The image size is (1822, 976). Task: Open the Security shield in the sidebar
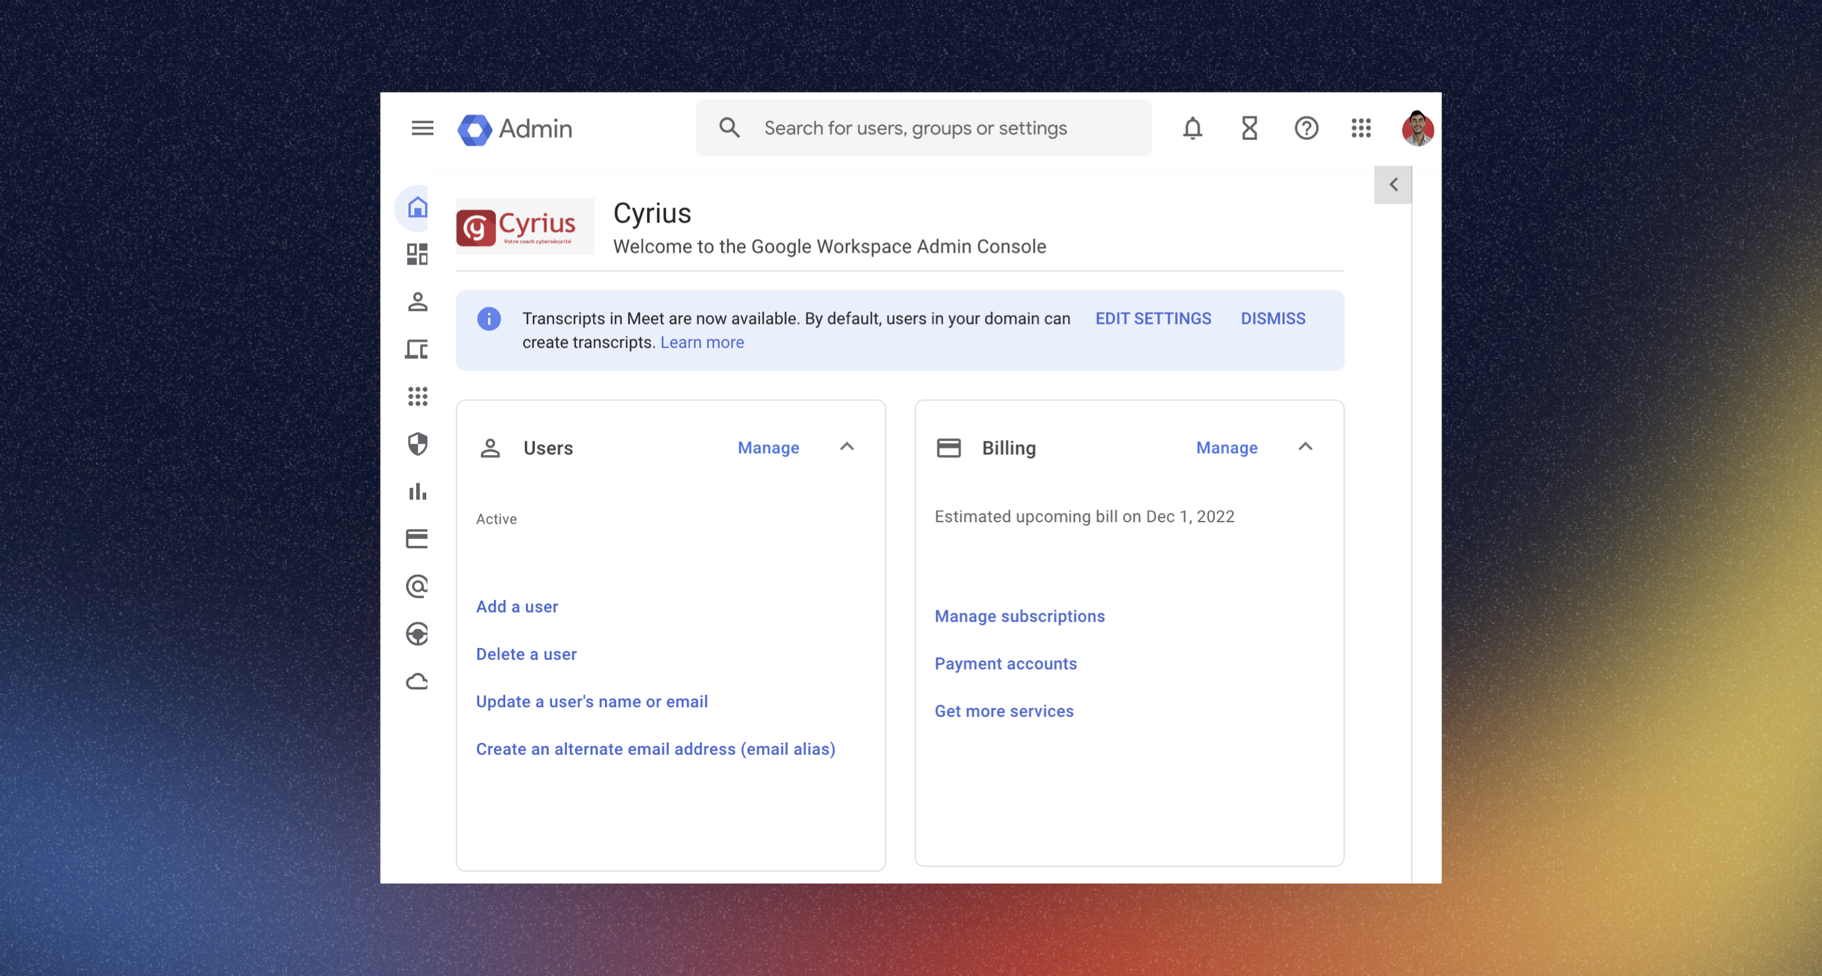(418, 444)
